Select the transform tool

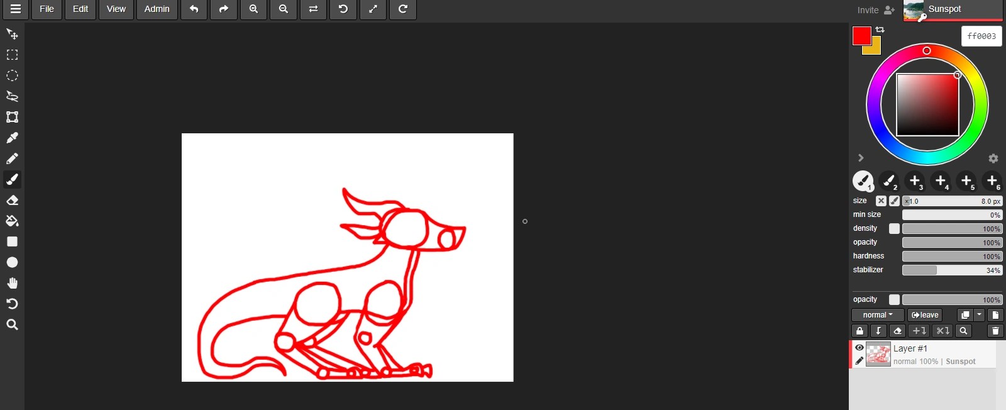point(12,117)
